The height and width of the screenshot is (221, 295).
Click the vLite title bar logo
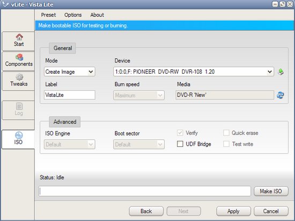[x=5, y=4]
